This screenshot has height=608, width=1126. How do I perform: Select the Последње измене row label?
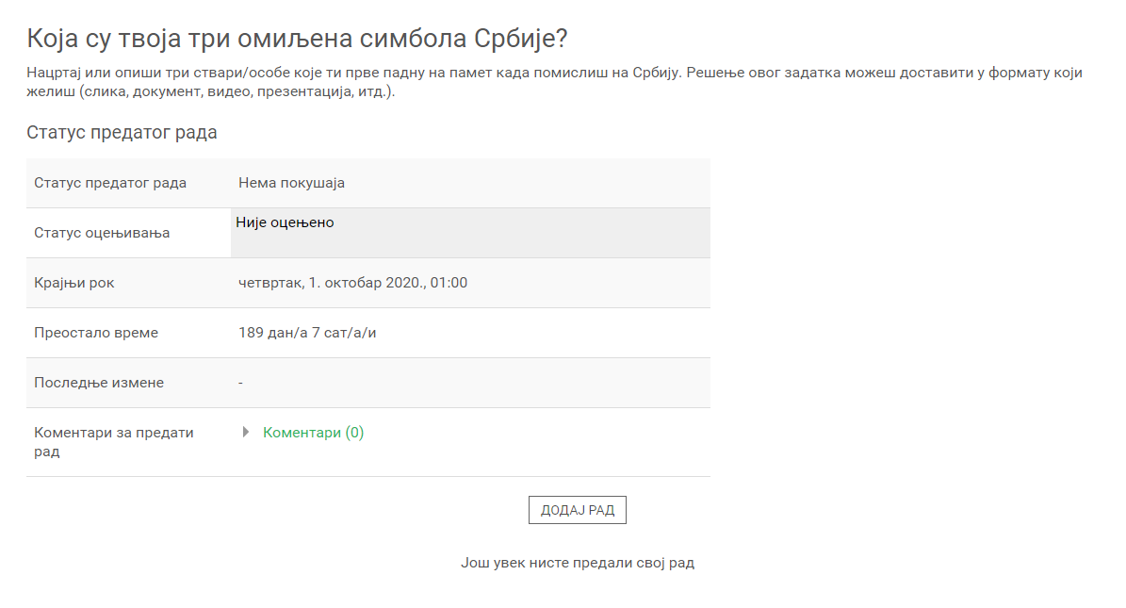99,383
